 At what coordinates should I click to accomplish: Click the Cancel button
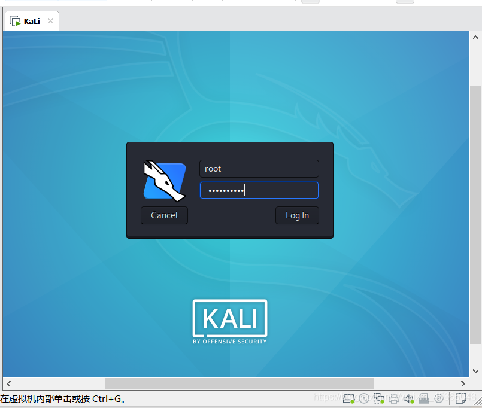click(x=164, y=215)
